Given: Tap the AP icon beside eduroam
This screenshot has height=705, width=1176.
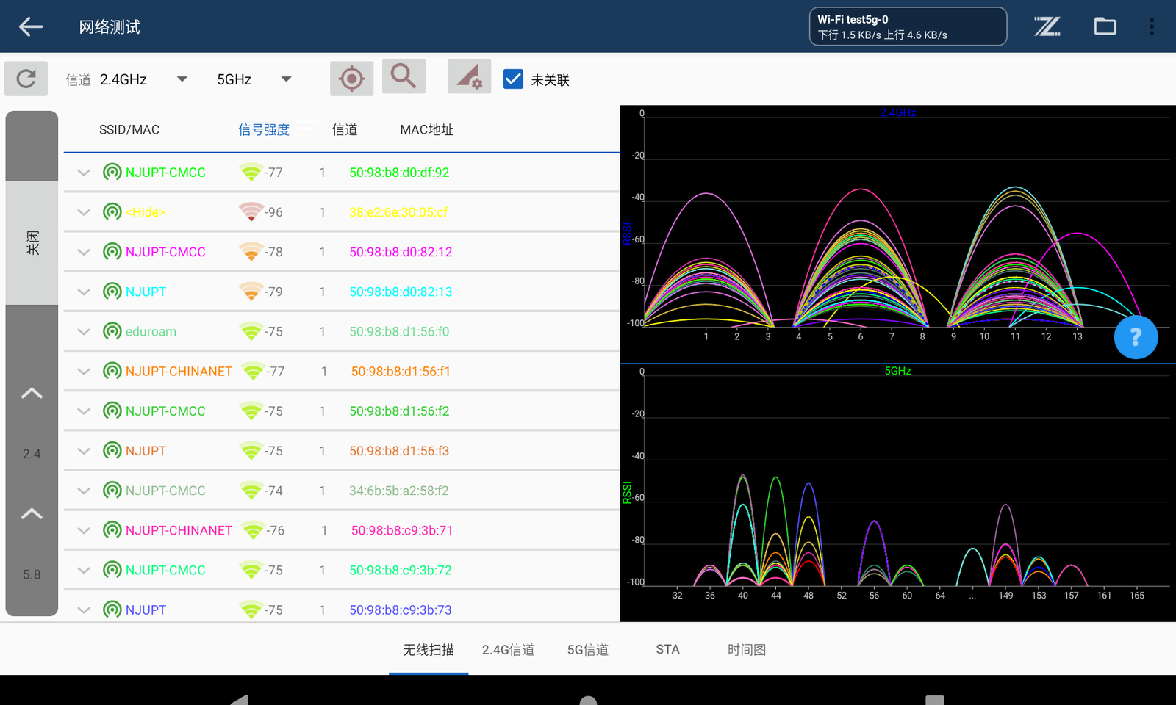Looking at the screenshot, I should click(112, 331).
